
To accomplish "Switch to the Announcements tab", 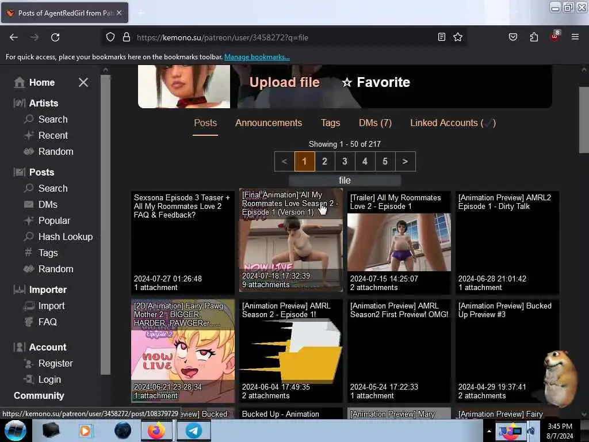I will pos(269,123).
